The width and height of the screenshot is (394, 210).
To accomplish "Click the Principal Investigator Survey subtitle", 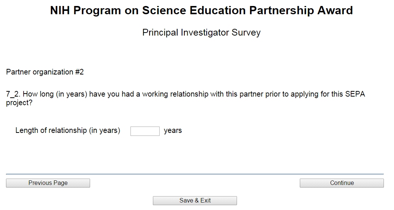I will [x=201, y=33].
